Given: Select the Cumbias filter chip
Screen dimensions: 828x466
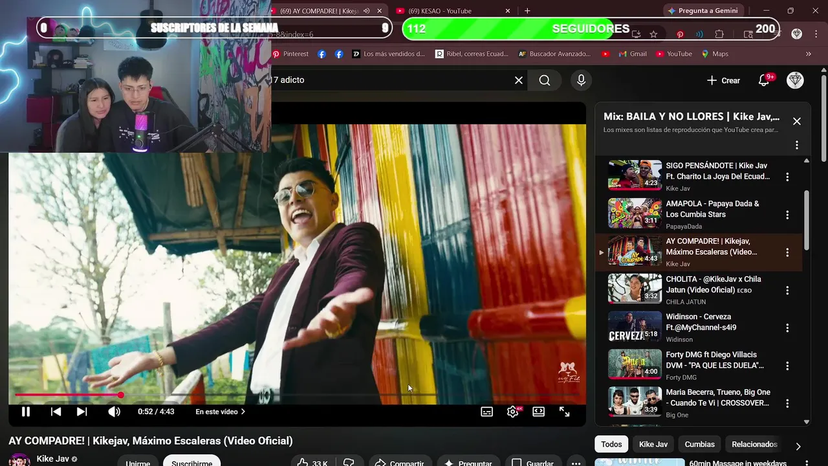Looking at the screenshot, I should [700, 444].
